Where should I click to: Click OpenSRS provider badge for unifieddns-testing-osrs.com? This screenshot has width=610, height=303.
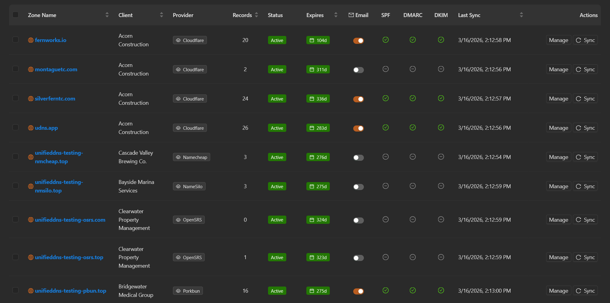189,220
